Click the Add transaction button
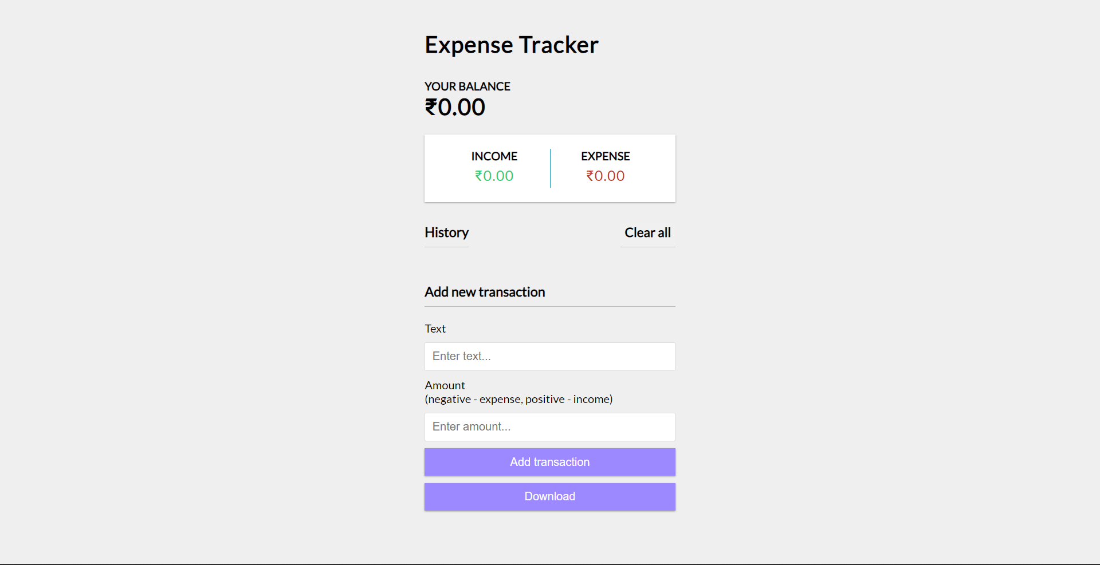The image size is (1100, 565). coord(550,462)
